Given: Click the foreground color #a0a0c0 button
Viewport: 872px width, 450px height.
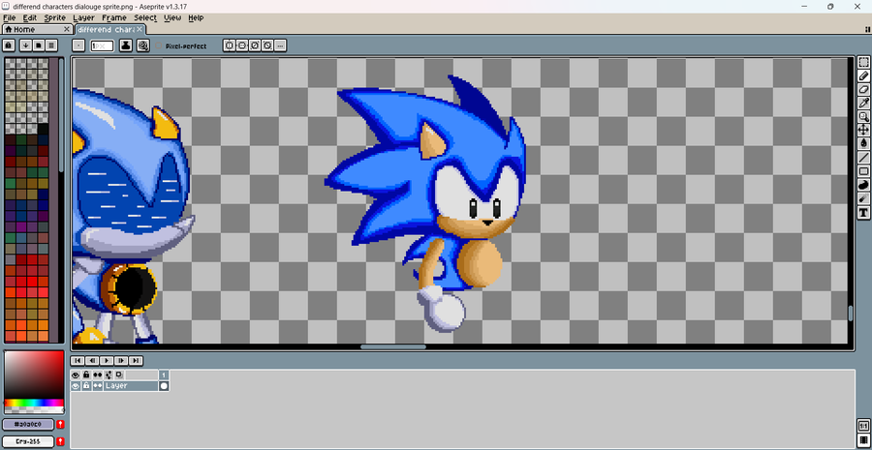Looking at the screenshot, I should pos(28,425).
